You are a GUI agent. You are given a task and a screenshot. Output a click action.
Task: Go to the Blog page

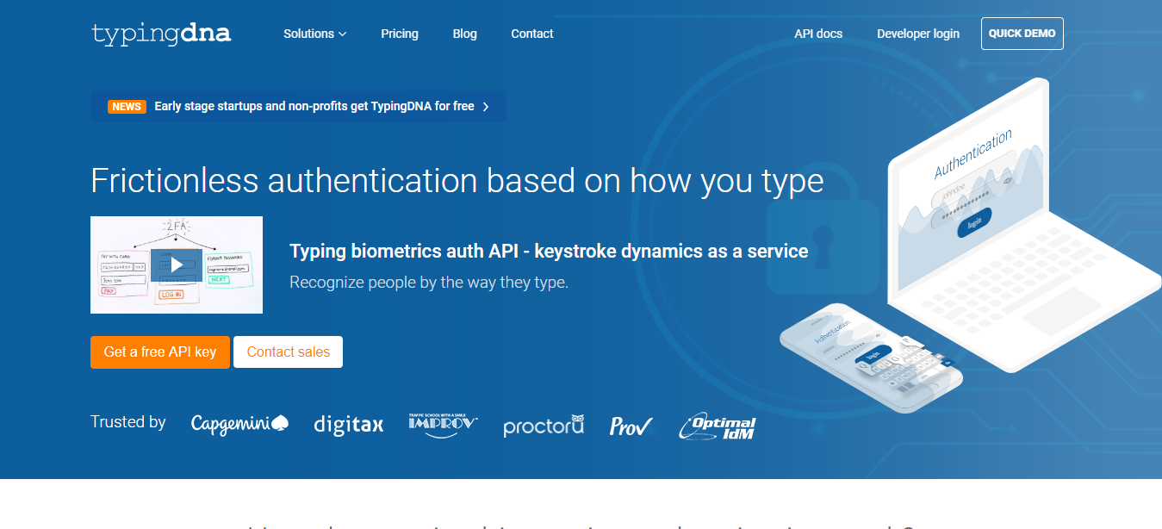[464, 34]
